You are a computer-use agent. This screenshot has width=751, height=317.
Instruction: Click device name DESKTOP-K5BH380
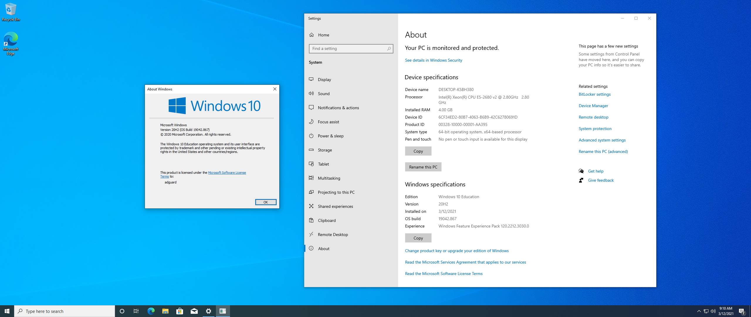click(x=456, y=90)
